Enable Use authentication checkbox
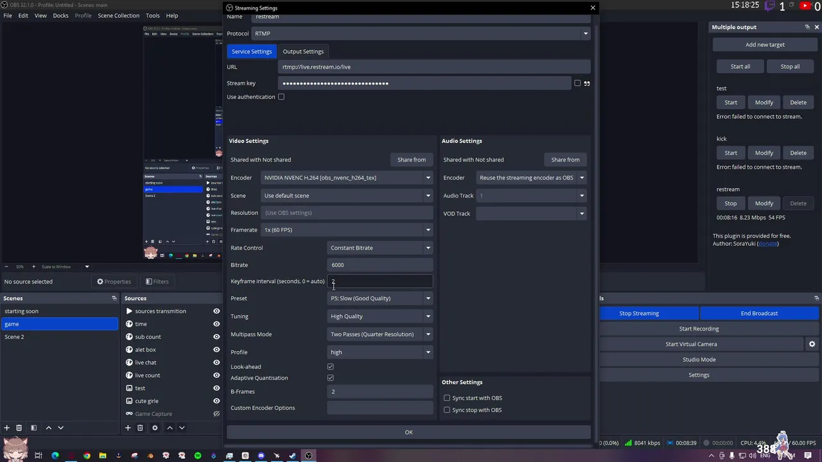This screenshot has width=822, height=462. tap(281, 97)
